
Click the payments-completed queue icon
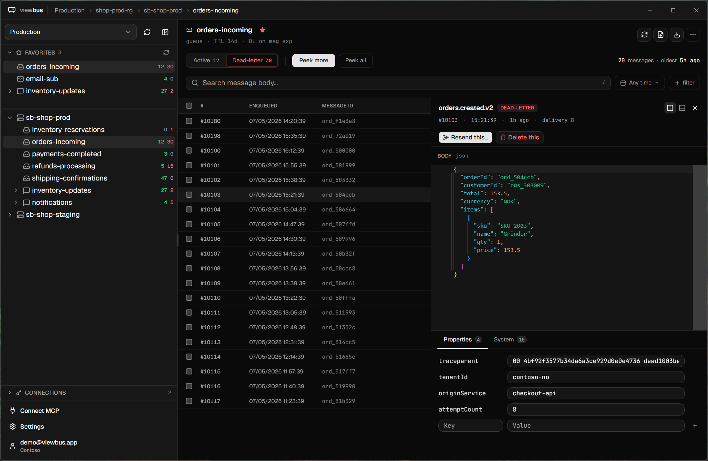pos(26,154)
